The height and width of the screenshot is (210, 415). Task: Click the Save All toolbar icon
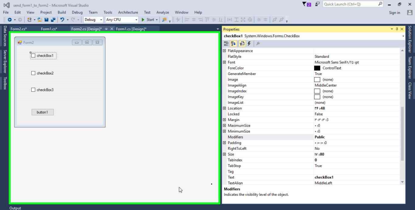53,19
